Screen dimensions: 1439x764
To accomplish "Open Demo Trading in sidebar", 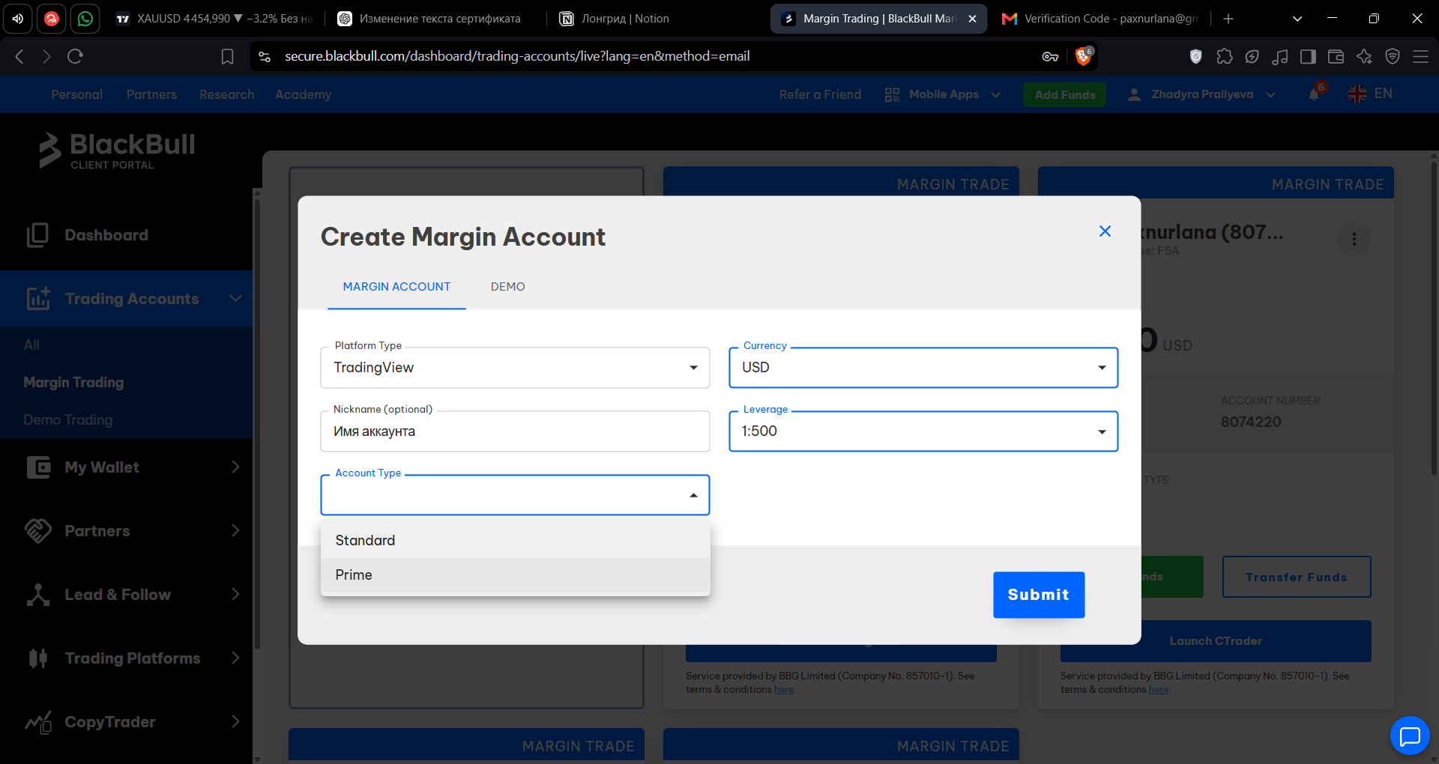I will click(68, 420).
